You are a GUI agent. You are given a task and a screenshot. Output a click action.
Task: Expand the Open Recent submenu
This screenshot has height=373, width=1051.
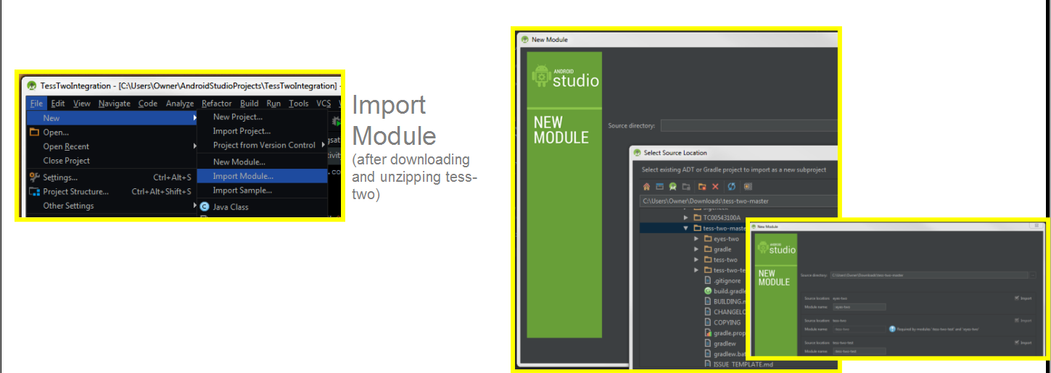click(x=112, y=146)
